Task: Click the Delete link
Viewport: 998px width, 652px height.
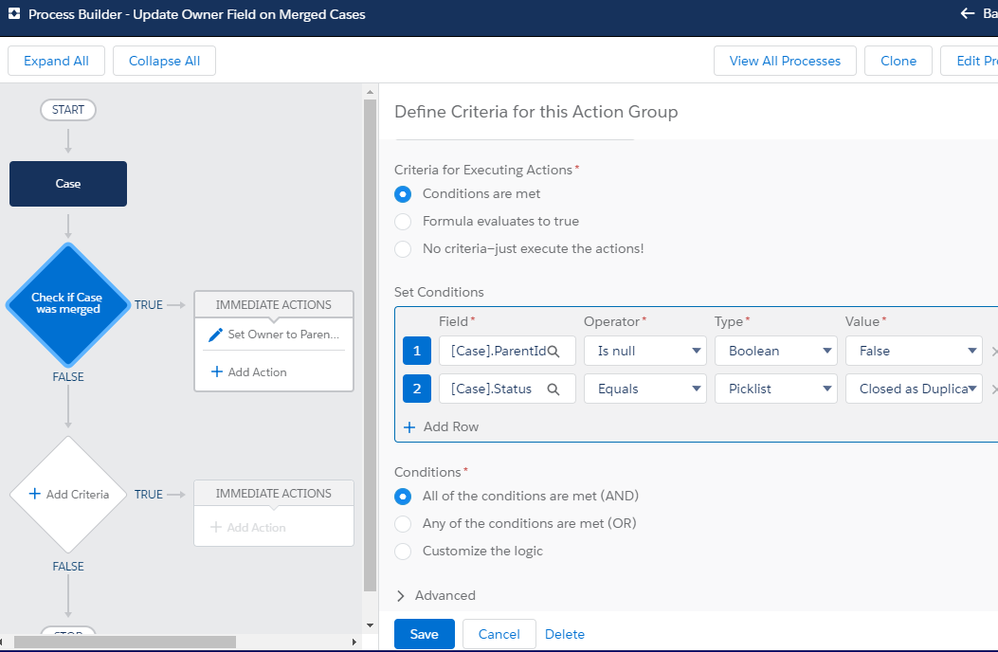Action: tap(565, 634)
